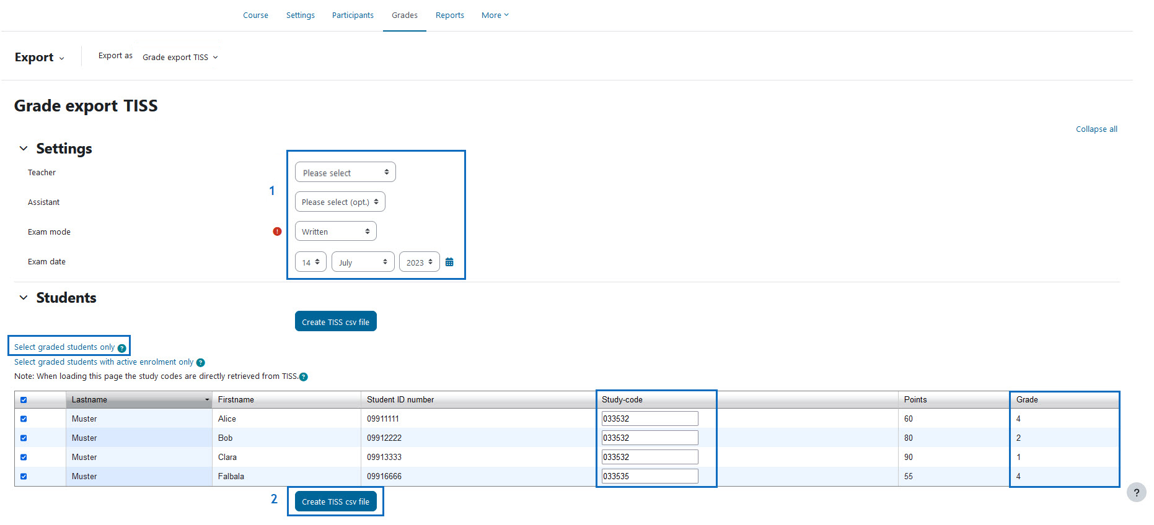This screenshot has width=1154, height=525.
Task: Click student ID 09913333
Action: pyautogui.click(x=384, y=458)
